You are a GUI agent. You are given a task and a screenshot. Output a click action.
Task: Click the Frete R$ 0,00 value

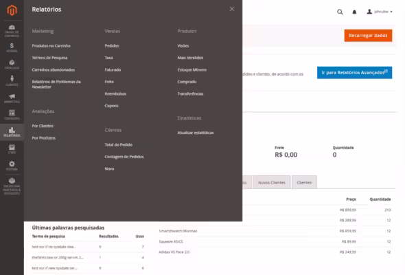click(x=286, y=155)
